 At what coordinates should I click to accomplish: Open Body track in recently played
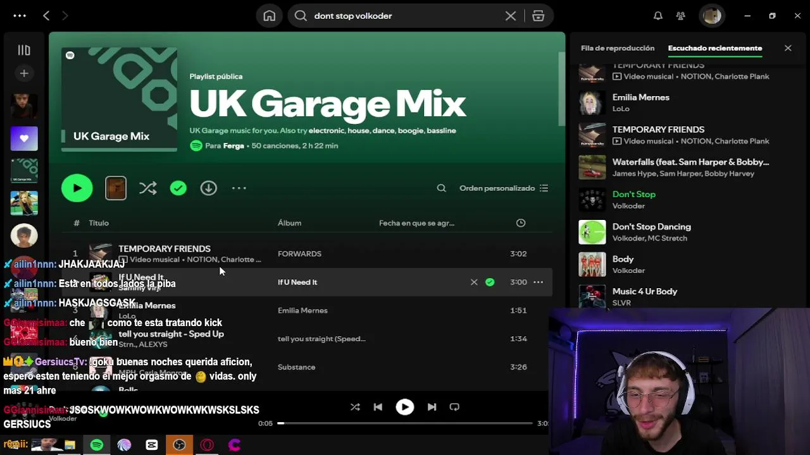point(623,259)
